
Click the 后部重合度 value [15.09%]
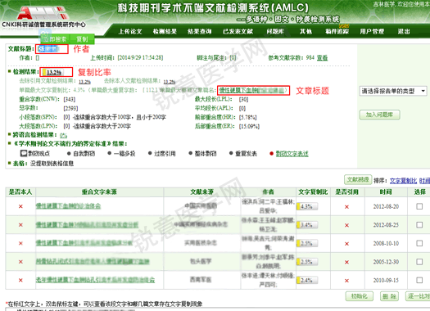pos(249,126)
